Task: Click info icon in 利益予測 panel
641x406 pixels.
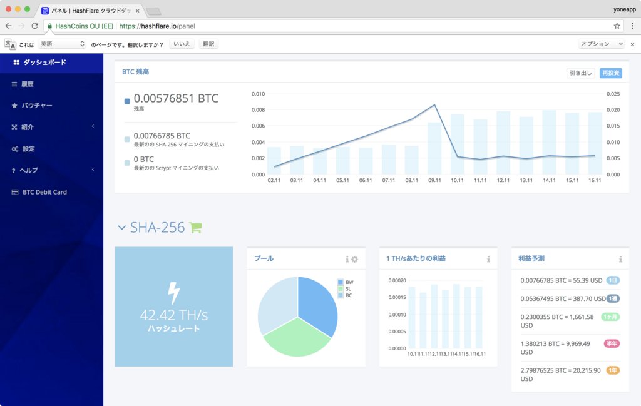Action: click(x=620, y=260)
